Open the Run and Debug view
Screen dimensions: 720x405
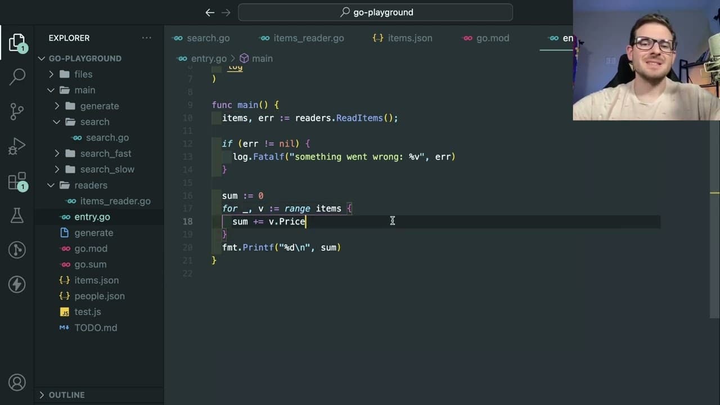click(x=17, y=146)
